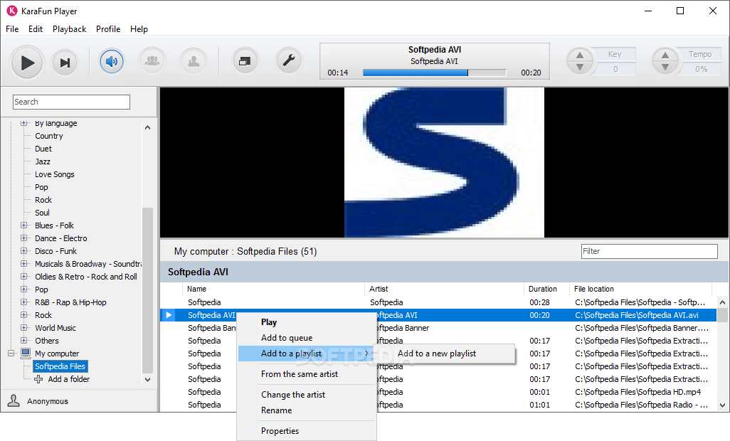
Task: Click in the Search field
Action: point(71,102)
